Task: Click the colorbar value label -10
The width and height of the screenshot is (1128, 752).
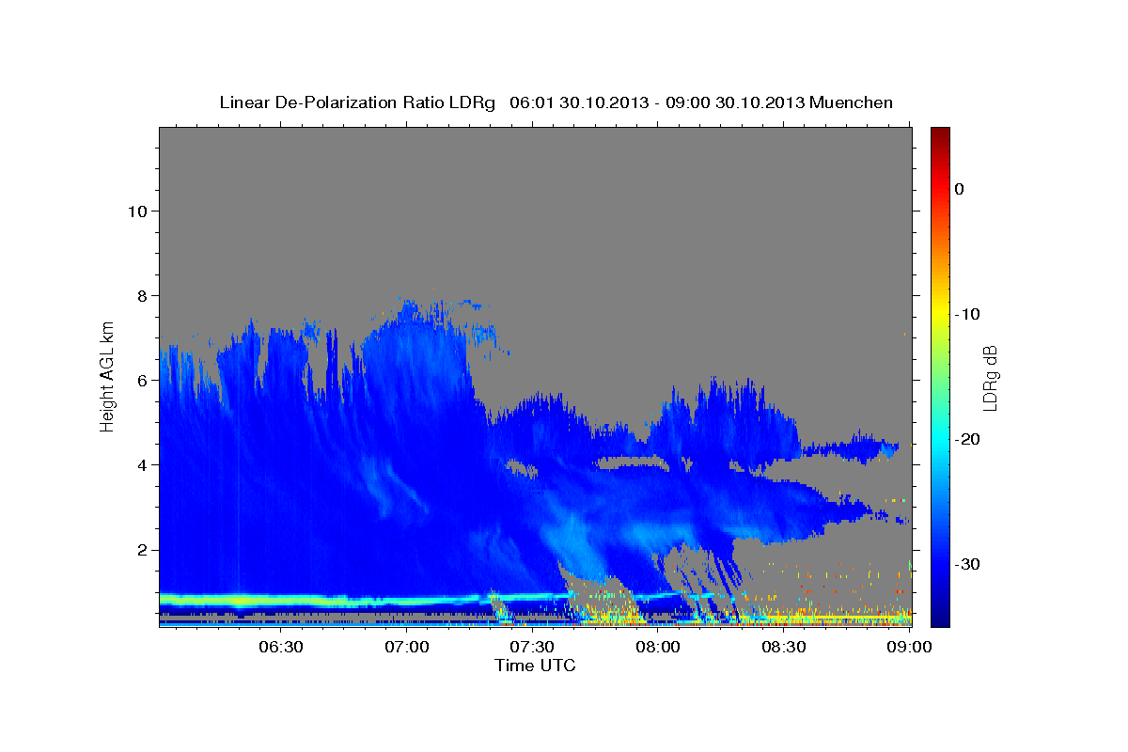Action: point(969,314)
